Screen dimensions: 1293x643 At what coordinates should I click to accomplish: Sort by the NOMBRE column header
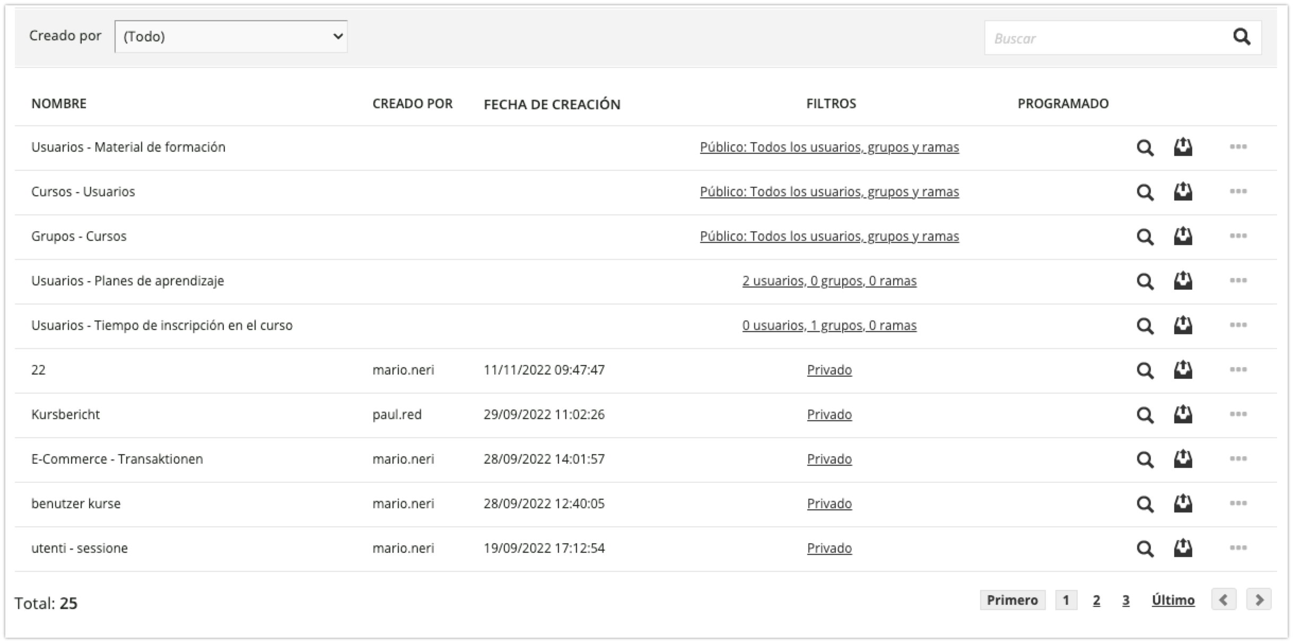(59, 103)
